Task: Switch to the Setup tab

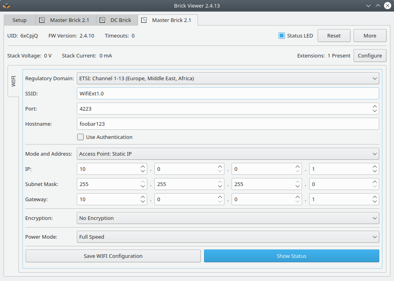Action: pyautogui.click(x=20, y=20)
